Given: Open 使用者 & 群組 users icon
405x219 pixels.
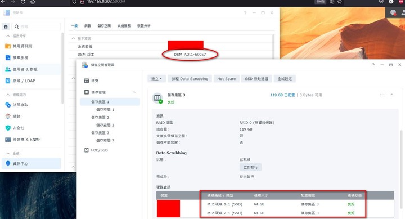Looking at the screenshot, I should point(8,69).
